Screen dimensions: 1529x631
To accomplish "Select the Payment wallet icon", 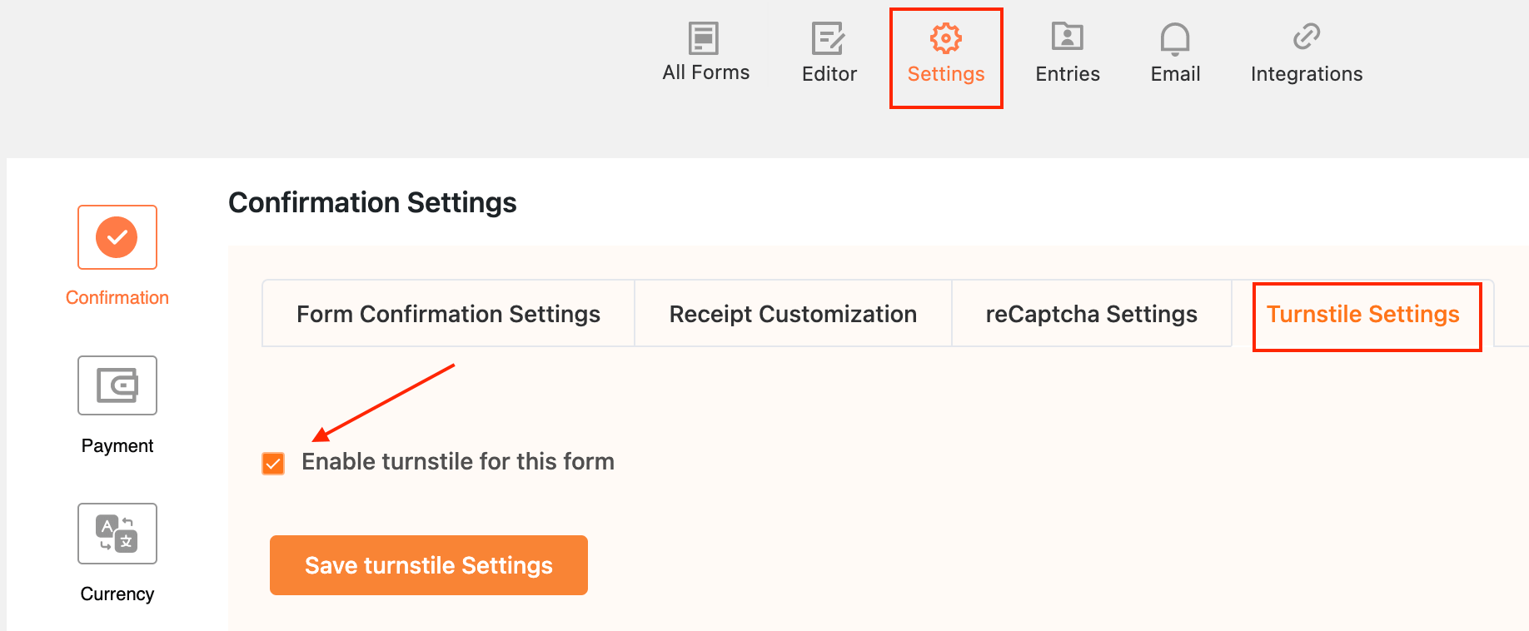I will 117,385.
